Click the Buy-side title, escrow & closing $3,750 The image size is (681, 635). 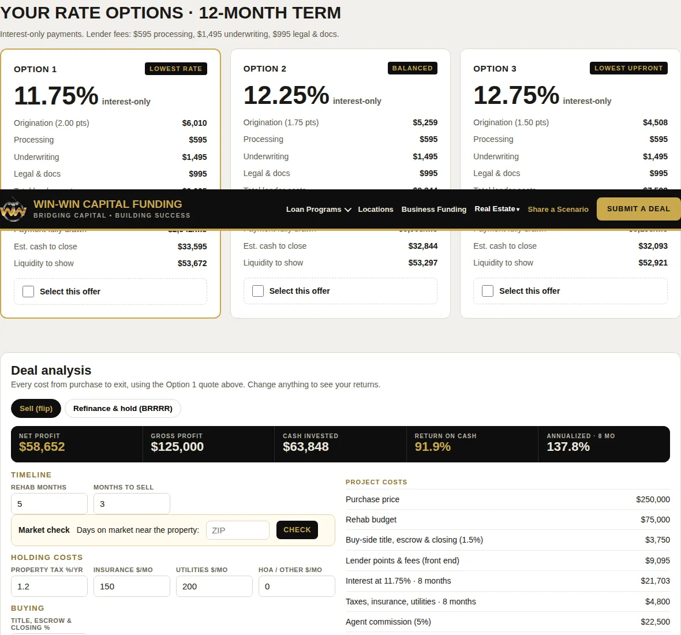(657, 540)
